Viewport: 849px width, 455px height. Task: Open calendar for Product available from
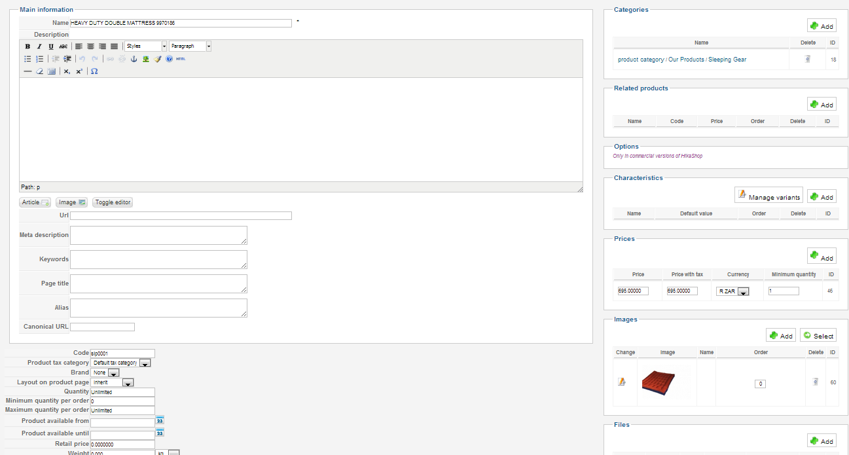160,420
